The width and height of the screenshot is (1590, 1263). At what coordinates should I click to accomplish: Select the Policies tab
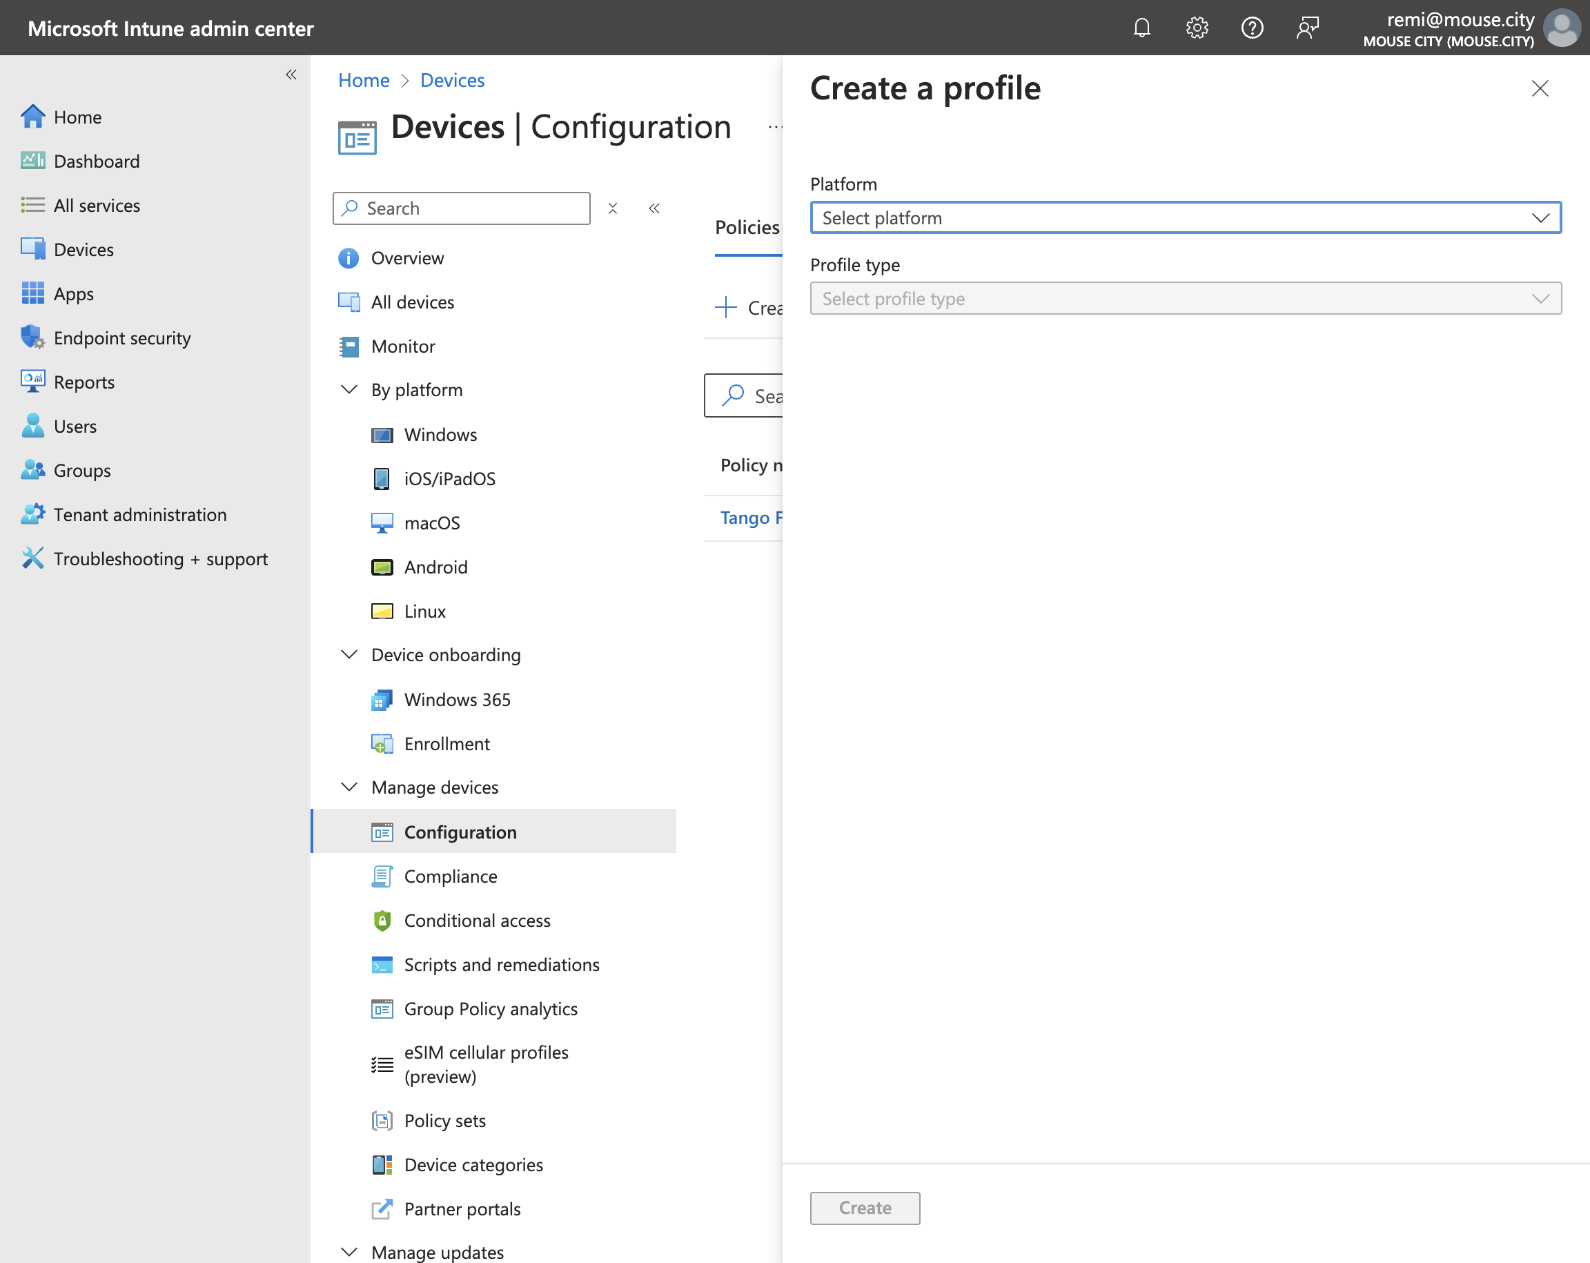[x=748, y=228]
